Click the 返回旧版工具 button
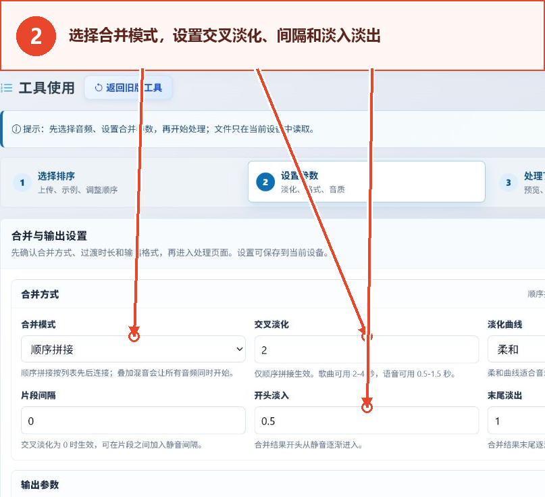 [128, 87]
